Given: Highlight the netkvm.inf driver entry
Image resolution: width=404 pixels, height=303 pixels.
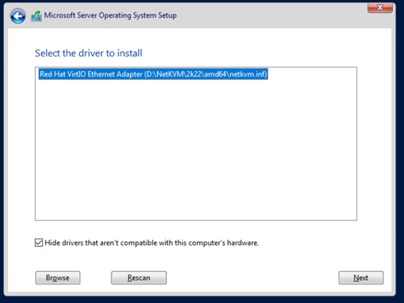Looking at the screenshot, I should (x=153, y=74).
